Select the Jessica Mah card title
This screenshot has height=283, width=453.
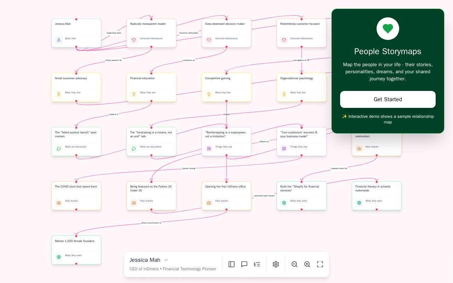tap(63, 24)
